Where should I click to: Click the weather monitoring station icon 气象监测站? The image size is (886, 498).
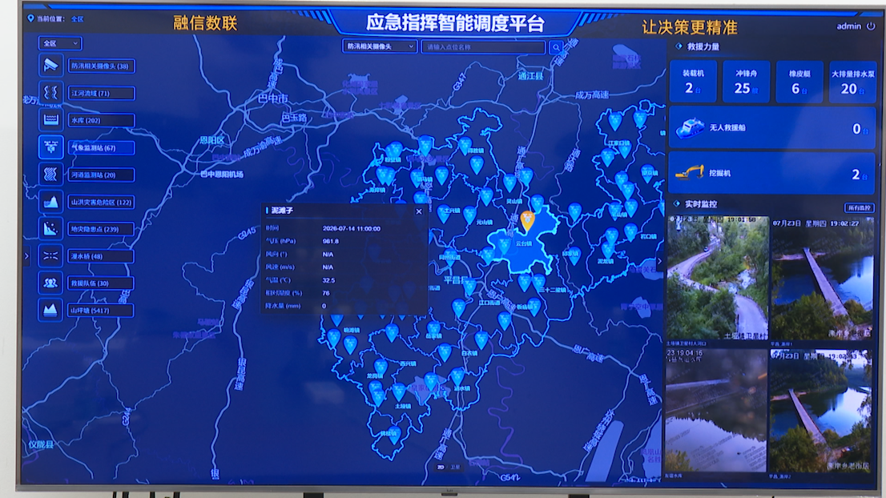50,147
